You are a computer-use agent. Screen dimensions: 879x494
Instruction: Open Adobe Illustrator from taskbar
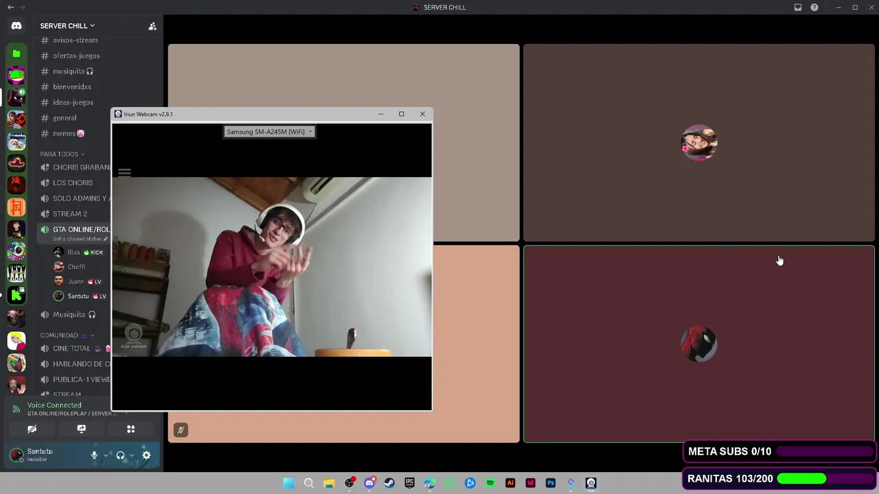(x=510, y=483)
